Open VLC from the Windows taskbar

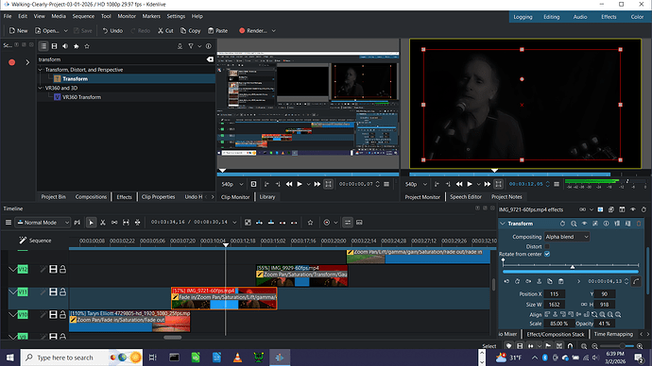point(237,358)
